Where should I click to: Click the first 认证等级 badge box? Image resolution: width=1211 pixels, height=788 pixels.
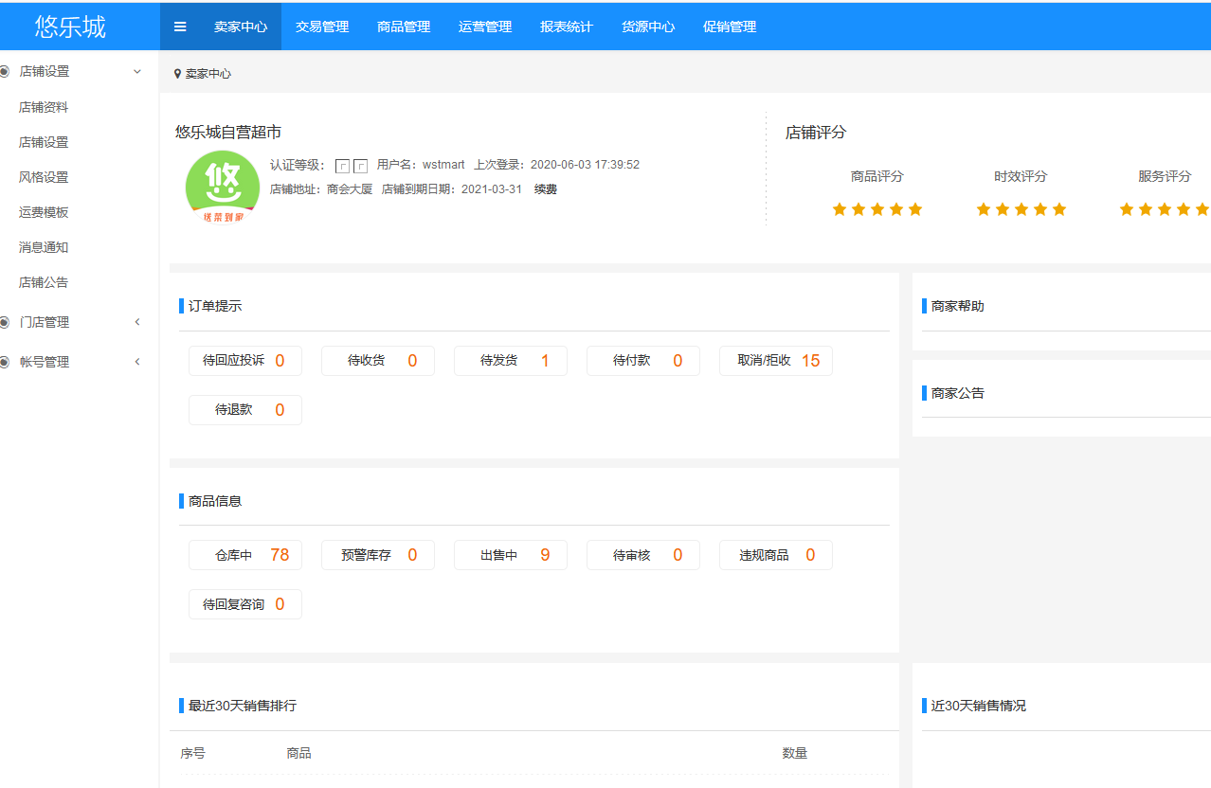click(x=342, y=165)
